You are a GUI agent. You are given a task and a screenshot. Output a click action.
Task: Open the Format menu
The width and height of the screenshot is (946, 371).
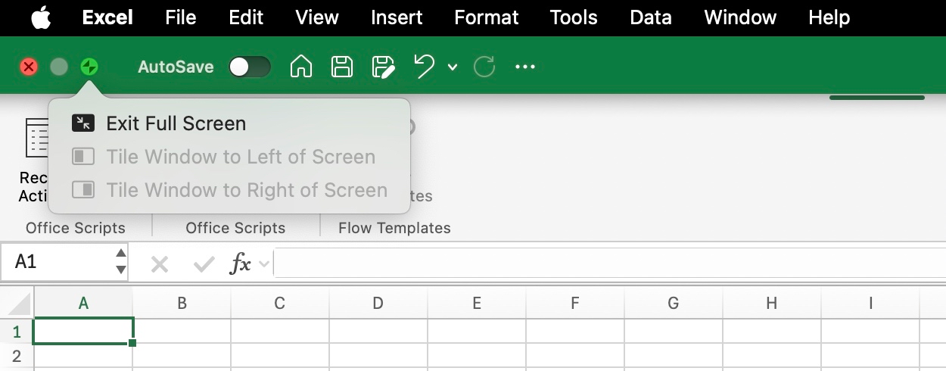tap(487, 17)
